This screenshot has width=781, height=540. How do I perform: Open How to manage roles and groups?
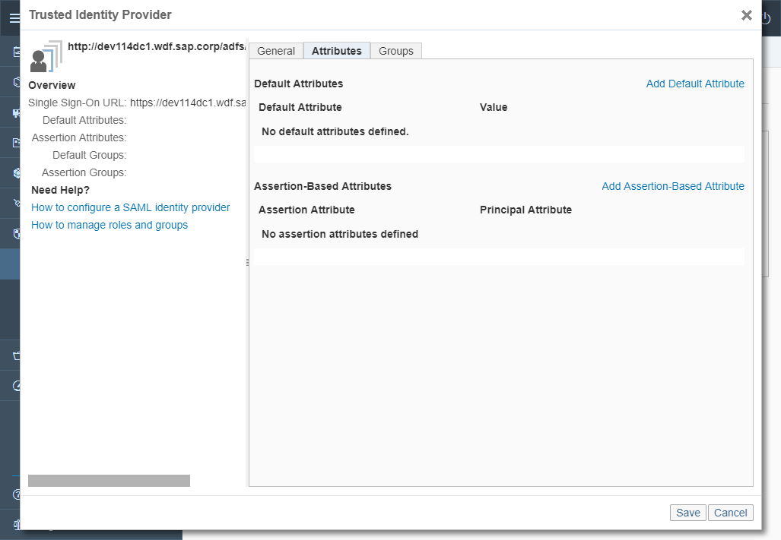(x=109, y=225)
